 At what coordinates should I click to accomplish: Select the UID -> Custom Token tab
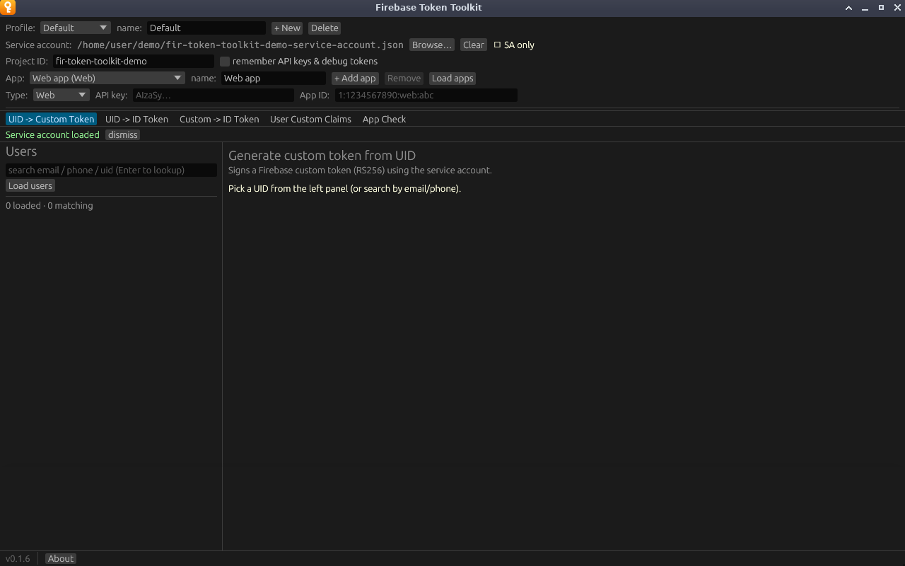(51, 119)
